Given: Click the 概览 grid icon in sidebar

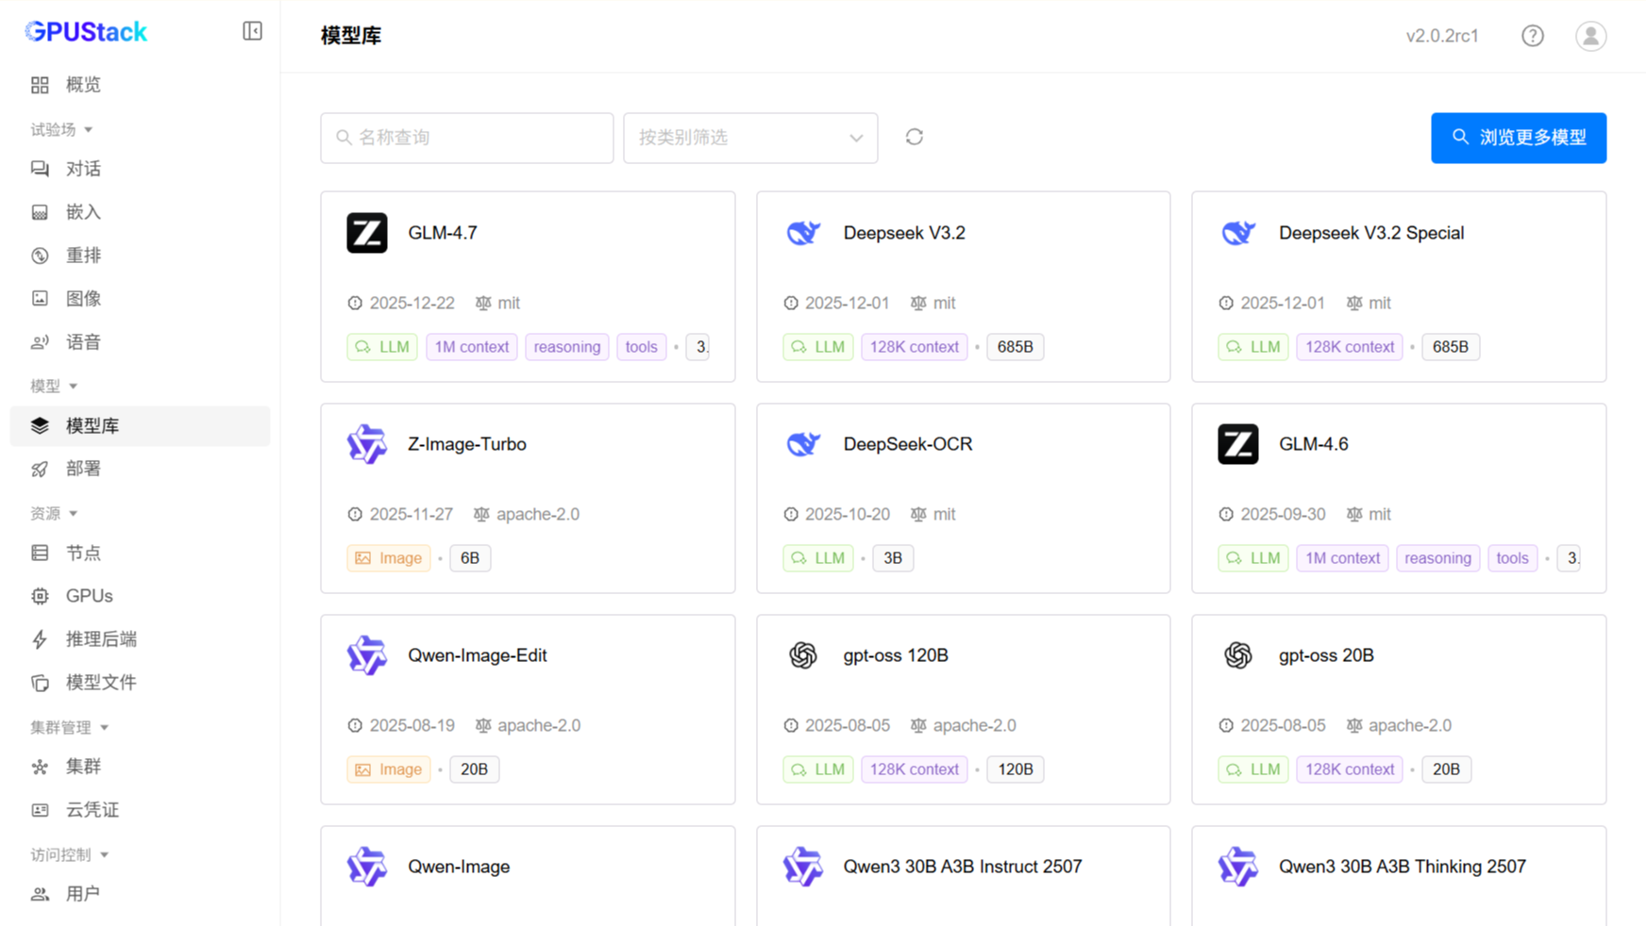Looking at the screenshot, I should [x=40, y=85].
